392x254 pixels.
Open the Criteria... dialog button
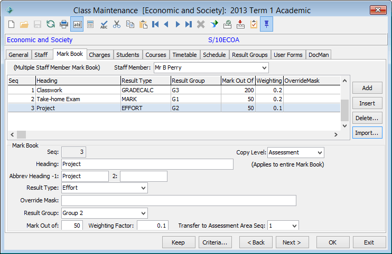pos(215,242)
